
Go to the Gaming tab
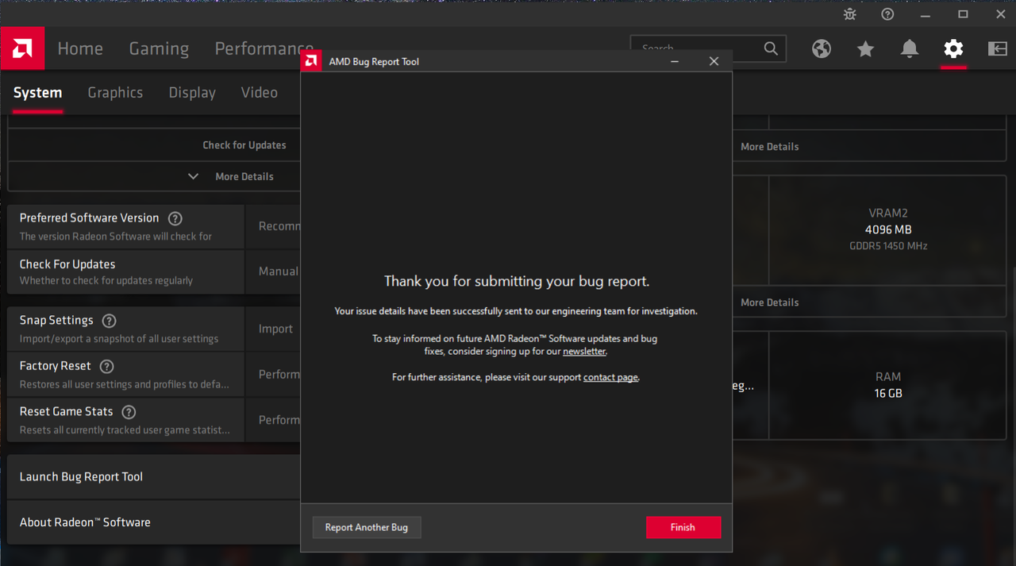tap(159, 48)
